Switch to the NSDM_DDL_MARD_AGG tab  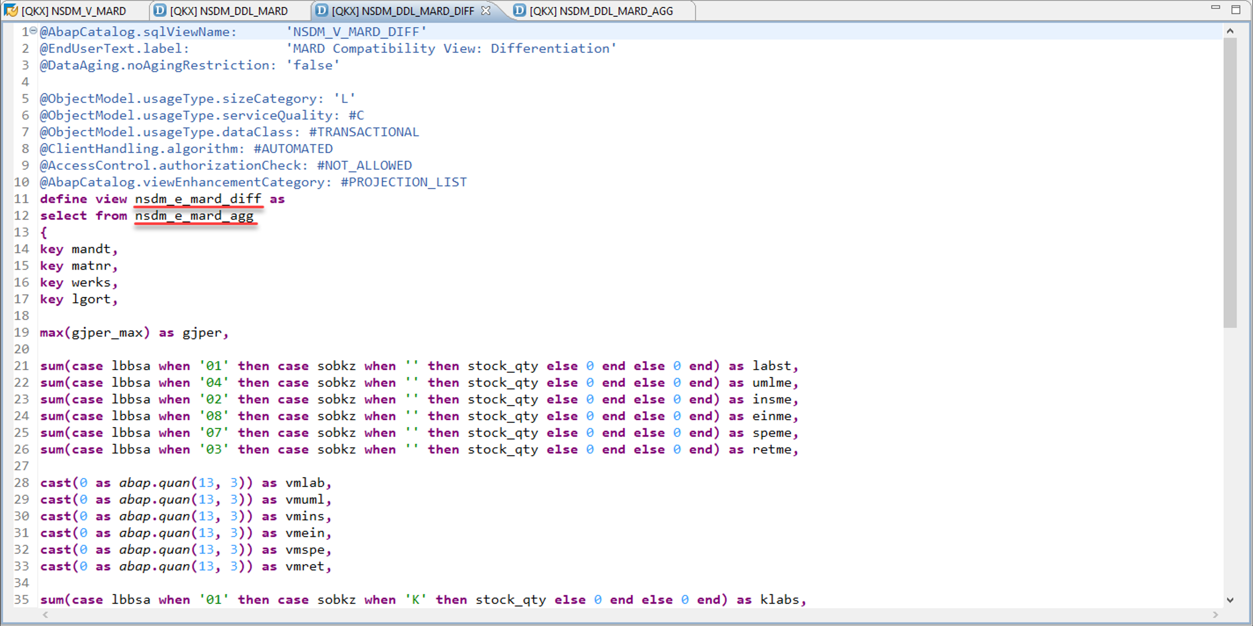[x=601, y=11]
